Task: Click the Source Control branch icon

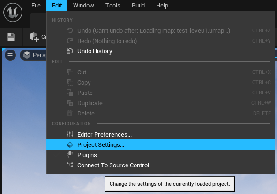Action: (x=70, y=165)
